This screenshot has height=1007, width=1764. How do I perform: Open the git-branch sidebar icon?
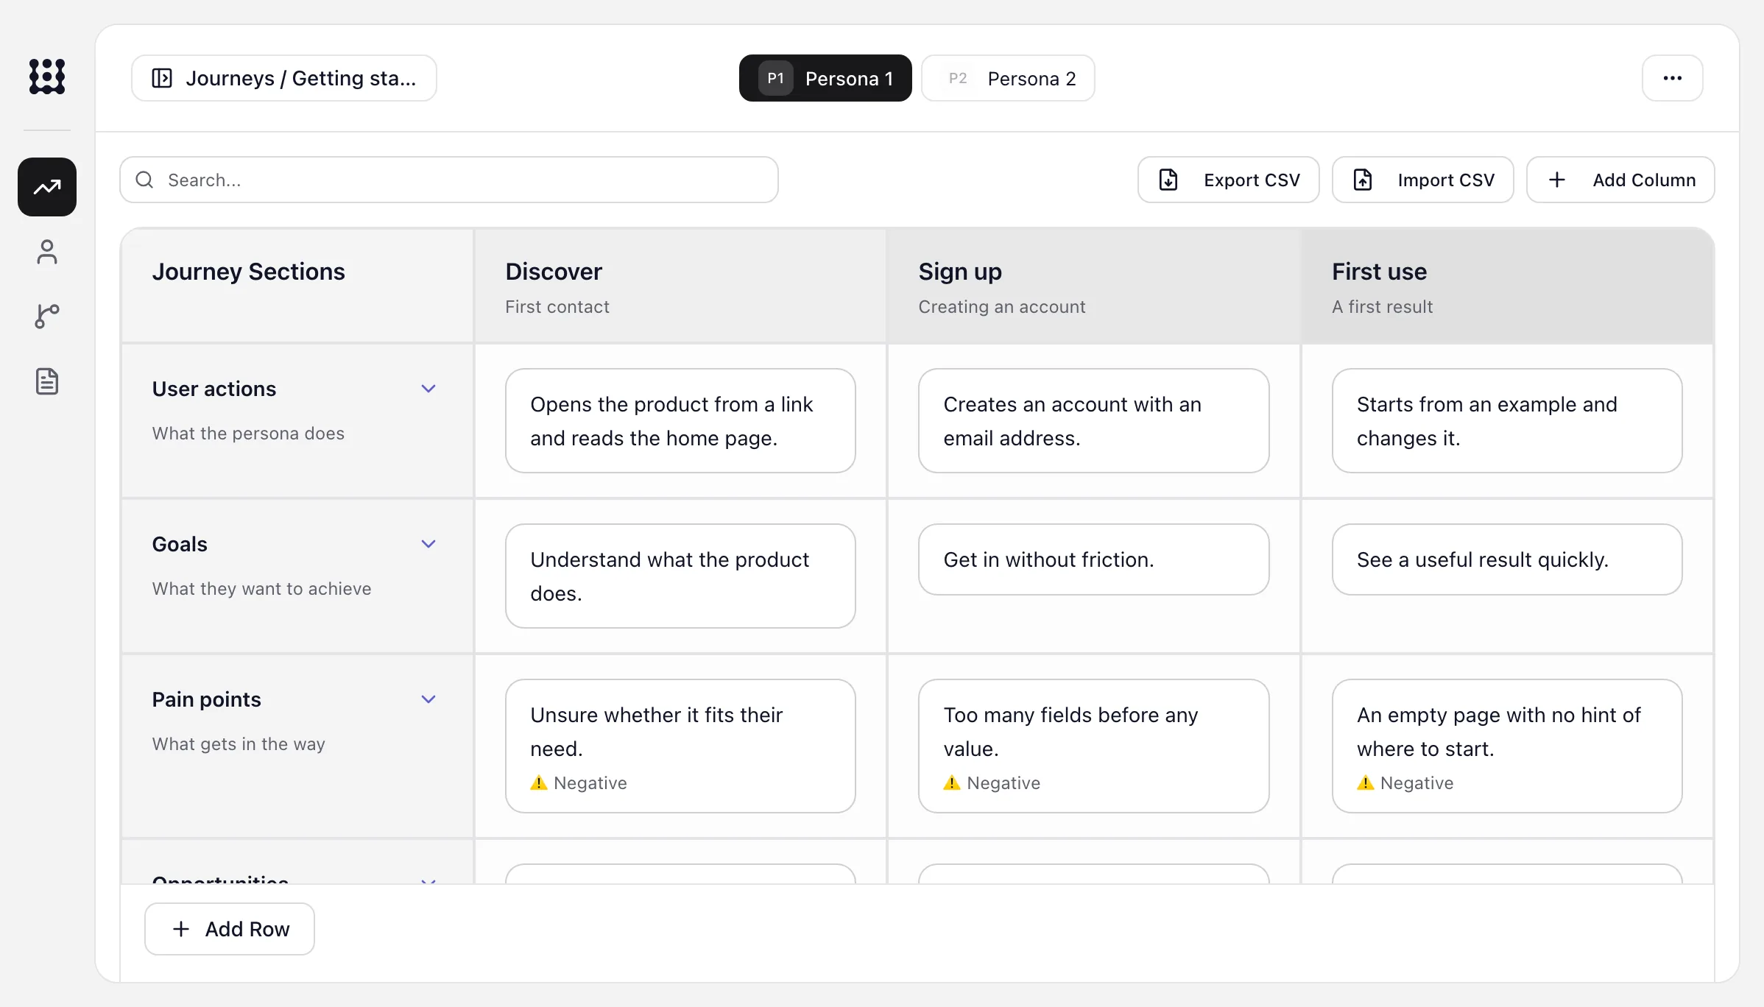[47, 317]
